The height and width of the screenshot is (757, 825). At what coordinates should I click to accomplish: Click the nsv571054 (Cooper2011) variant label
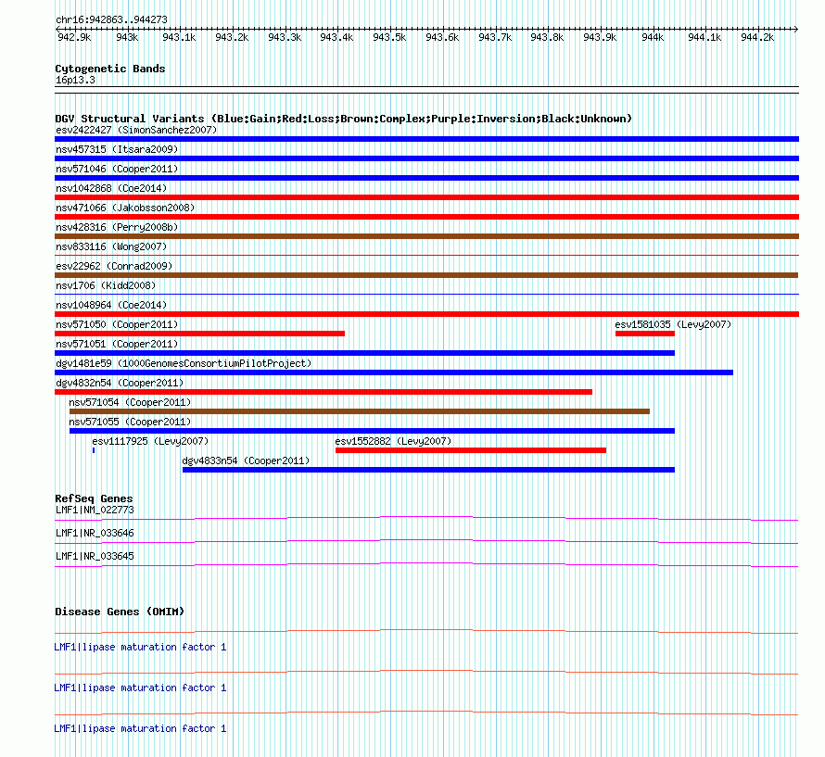130,402
